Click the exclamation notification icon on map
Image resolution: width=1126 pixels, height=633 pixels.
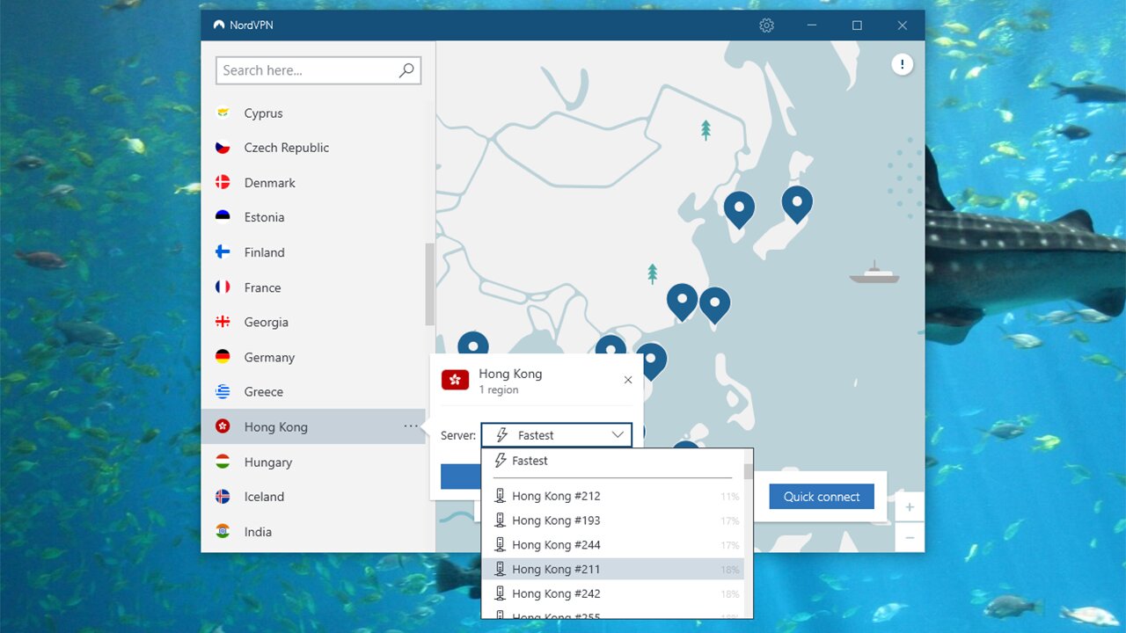click(x=902, y=64)
